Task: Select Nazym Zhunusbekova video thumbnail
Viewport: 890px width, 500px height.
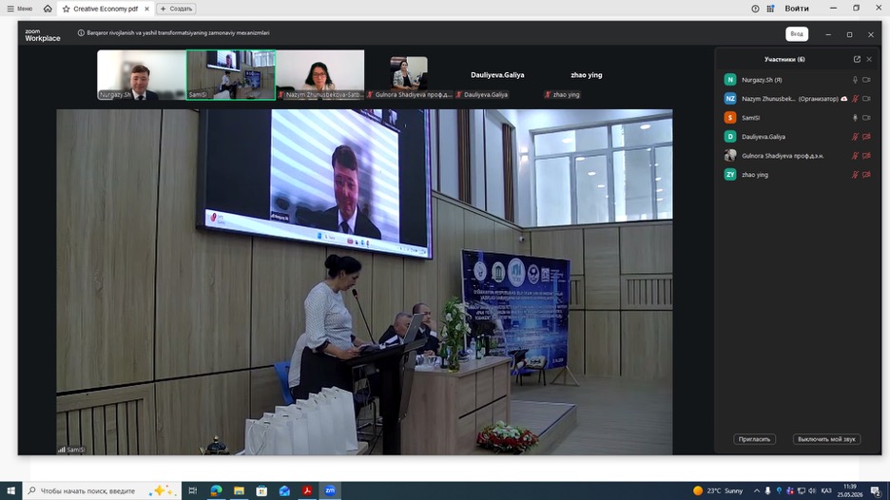Action: [x=320, y=75]
